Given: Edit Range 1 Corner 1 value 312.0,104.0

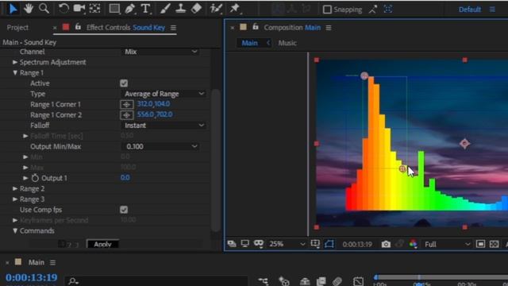Looking at the screenshot, I should click(x=153, y=104).
